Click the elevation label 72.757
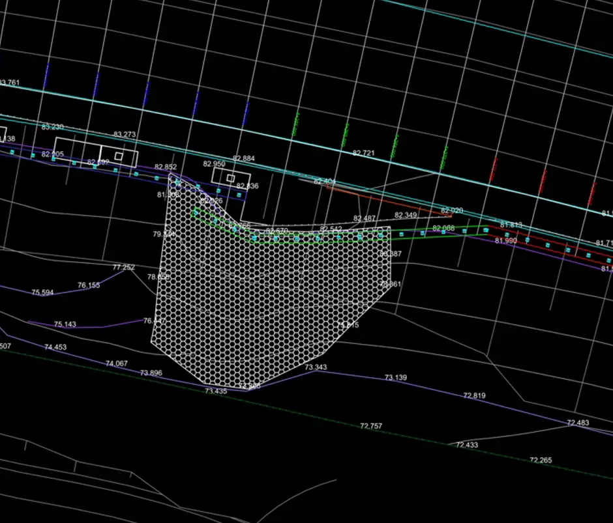Screen dimensions: 613x523 371,426
